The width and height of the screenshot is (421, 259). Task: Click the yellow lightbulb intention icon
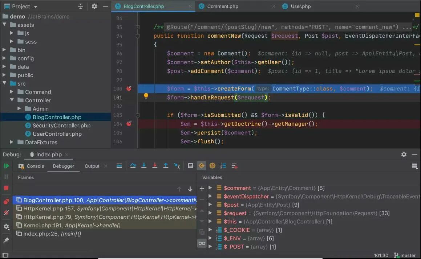click(146, 96)
